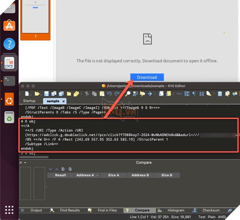The image size is (240, 220).
Task: Click the Undo arrow icon
Action: pos(109,94)
